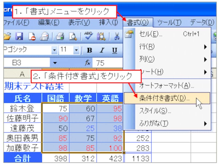Screen dimensions: 219x164
Task: Click the Research binoculars book icon
Action: point(101,36)
